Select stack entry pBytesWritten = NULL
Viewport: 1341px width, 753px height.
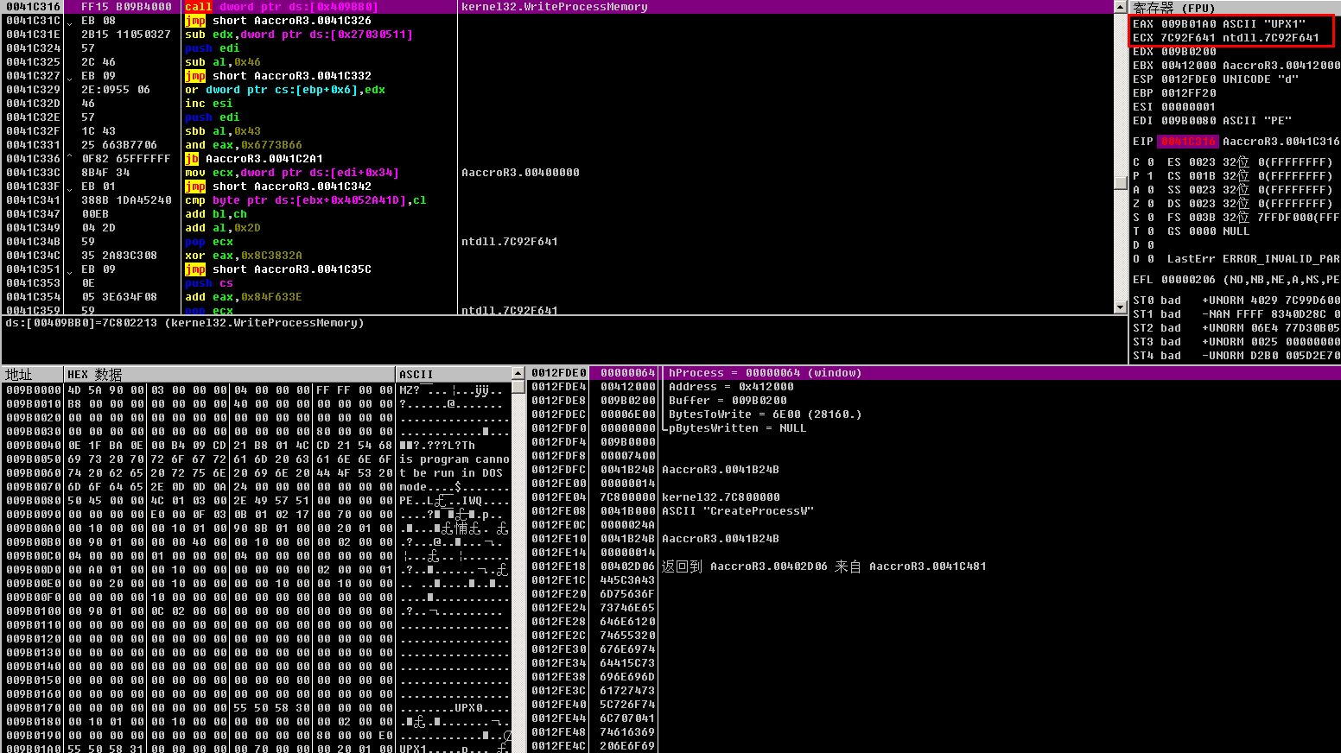click(934, 428)
